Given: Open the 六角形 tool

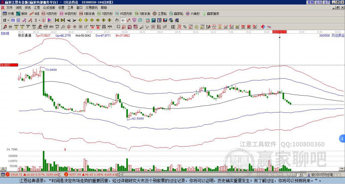Looking at the screenshot, I should (x=193, y=13).
